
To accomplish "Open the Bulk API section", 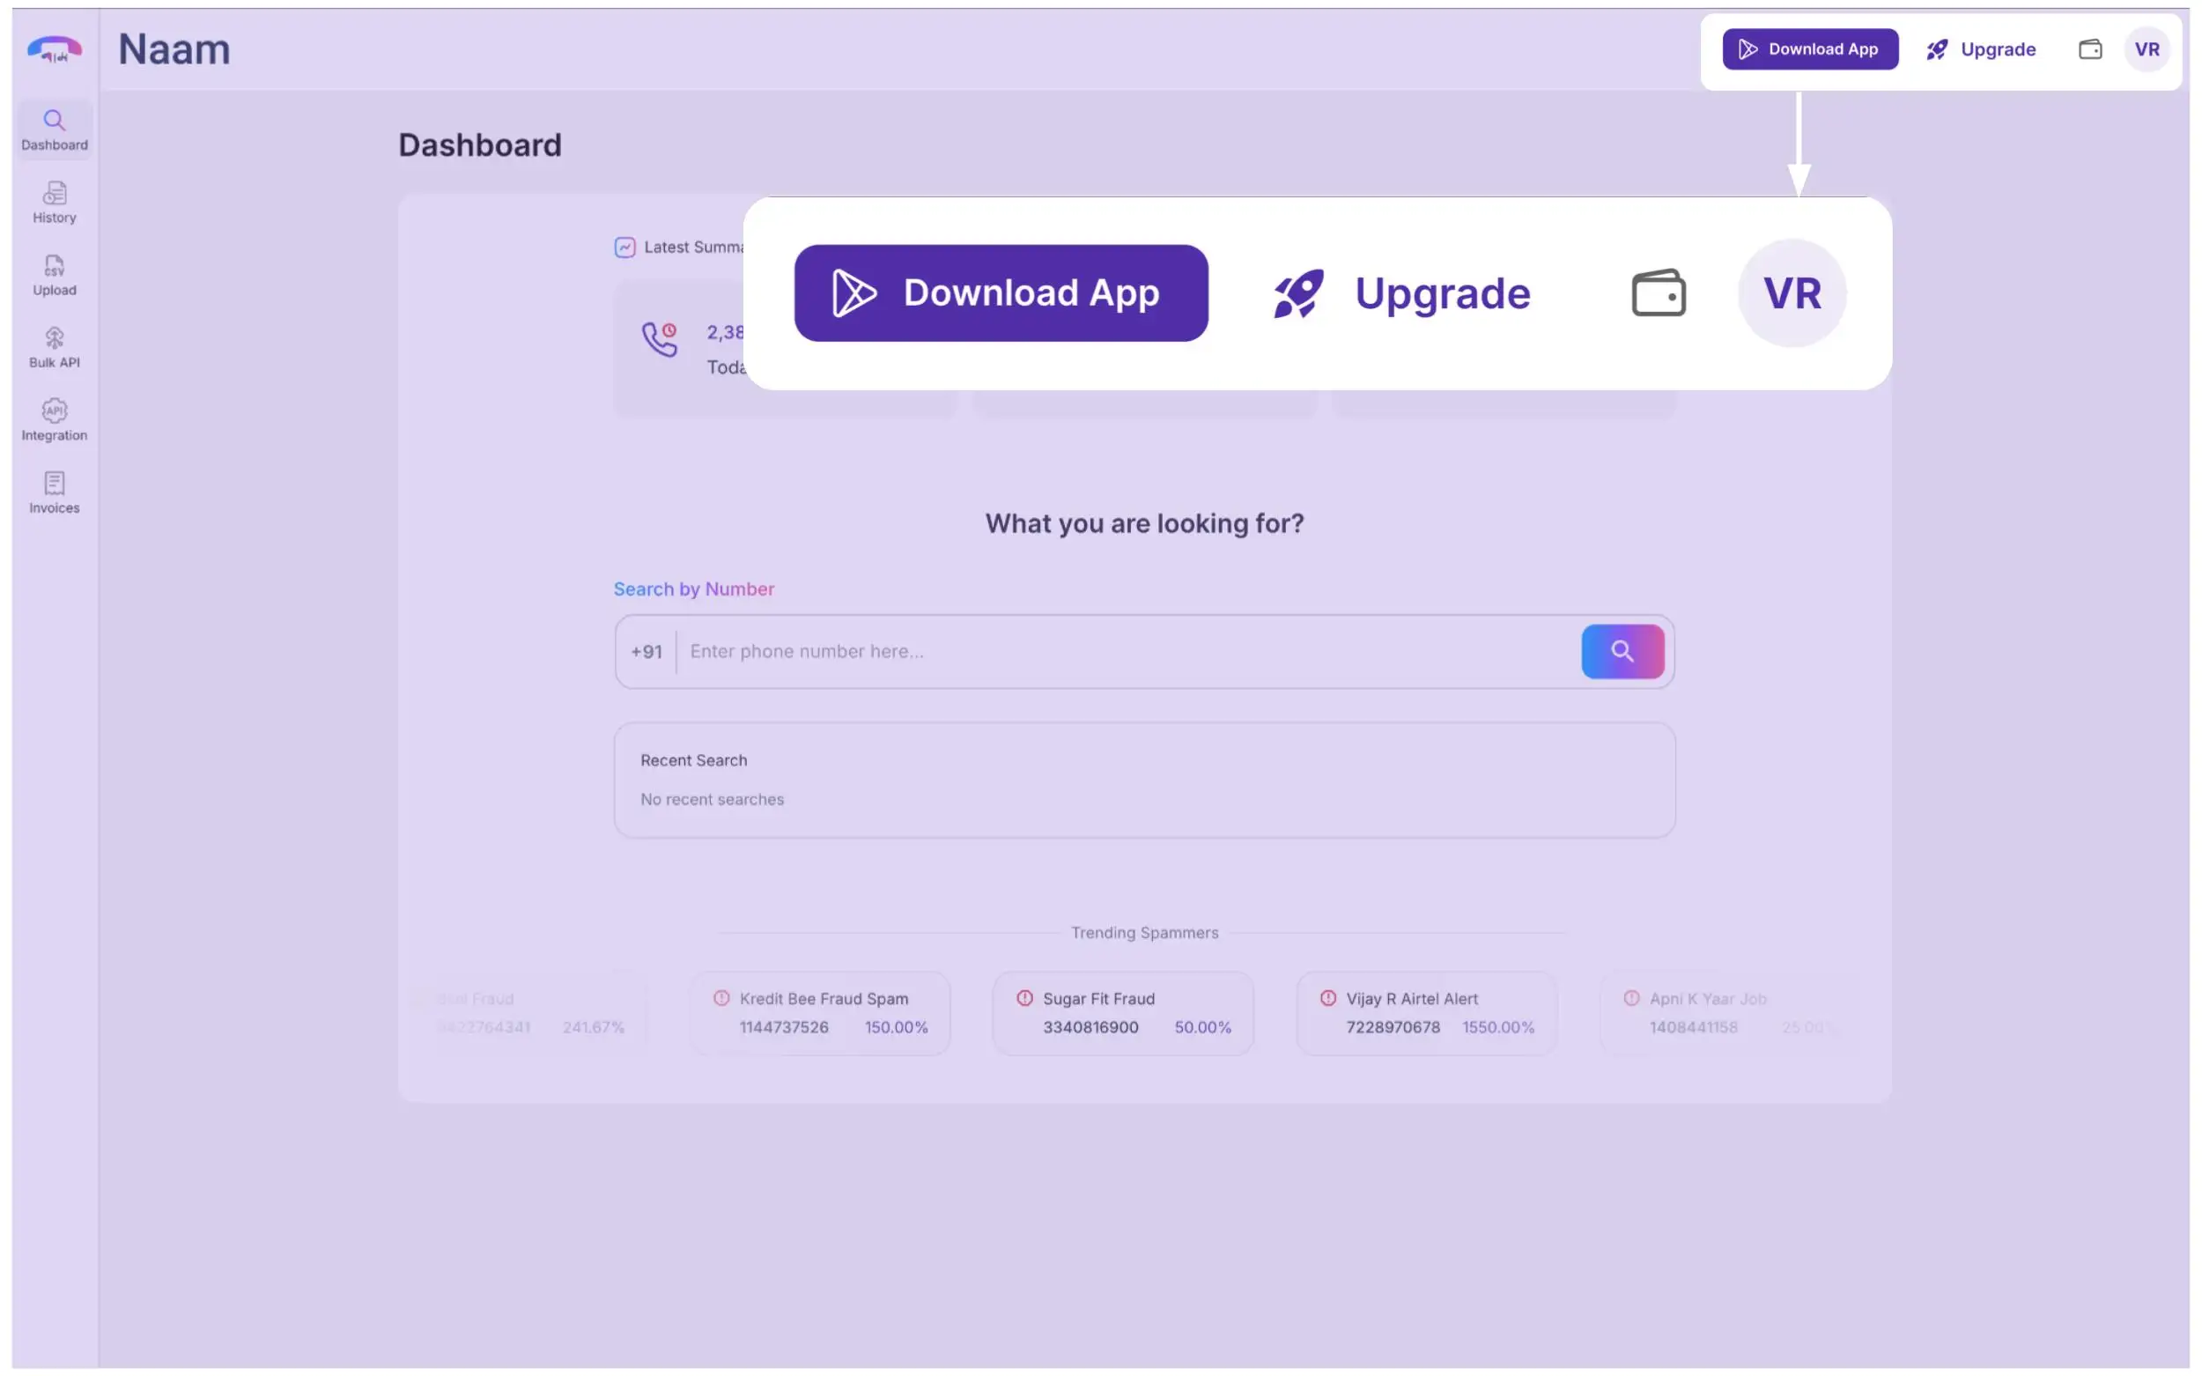I will click(x=54, y=348).
